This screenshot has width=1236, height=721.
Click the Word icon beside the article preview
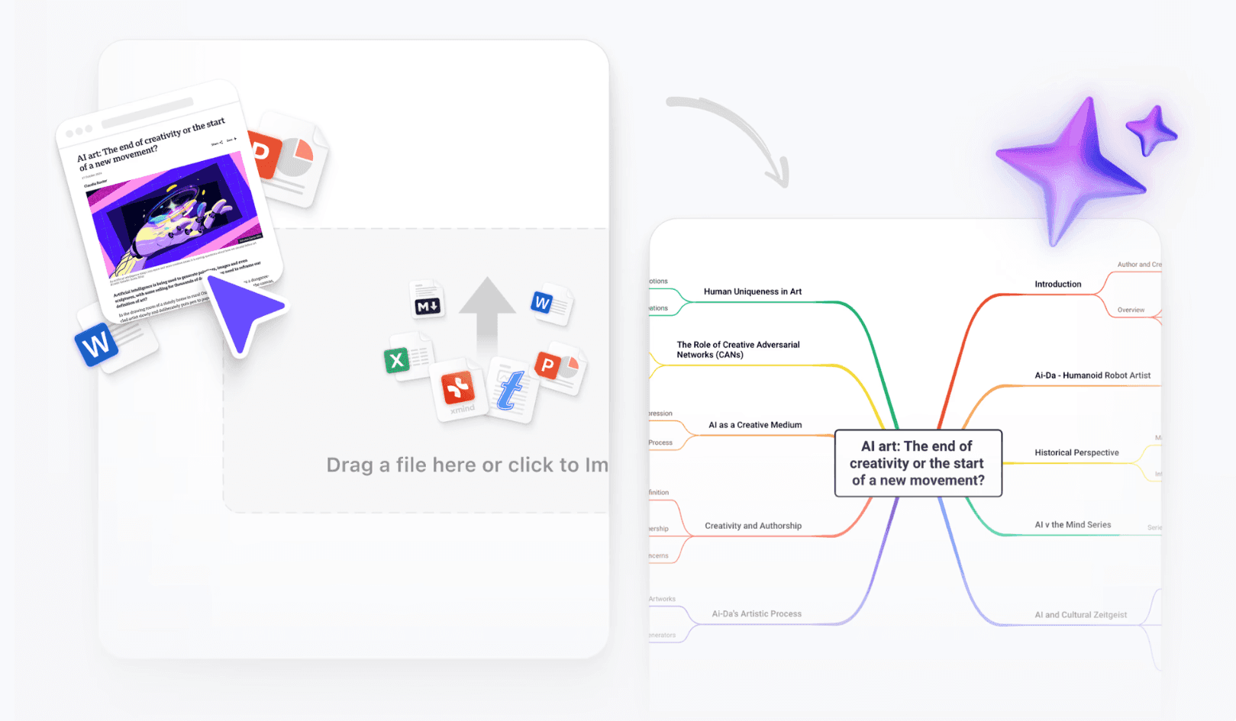[x=96, y=345]
